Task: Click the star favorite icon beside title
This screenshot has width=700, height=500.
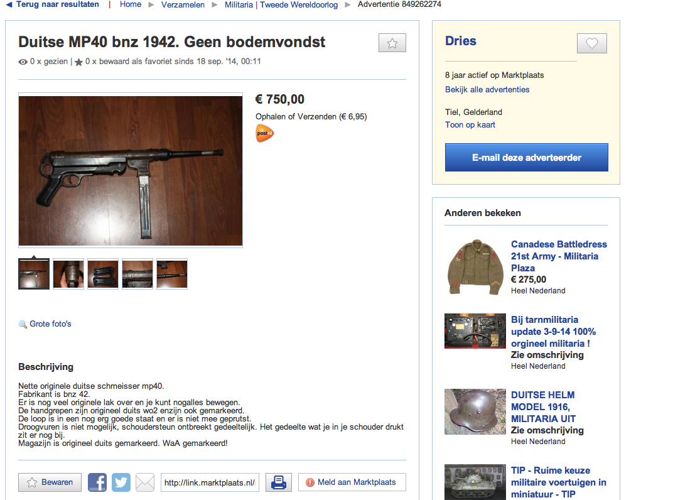Action: (392, 43)
